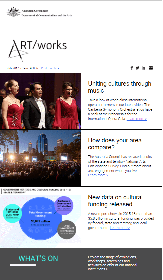
Task: Share newsletter on LinkedIn icon
Action: [x=143, y=68]
